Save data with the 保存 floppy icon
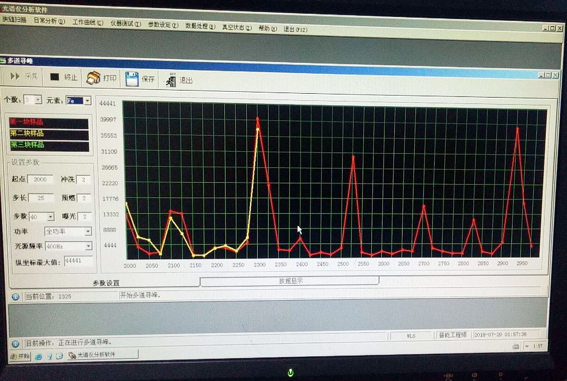 [x=132, y=79]
